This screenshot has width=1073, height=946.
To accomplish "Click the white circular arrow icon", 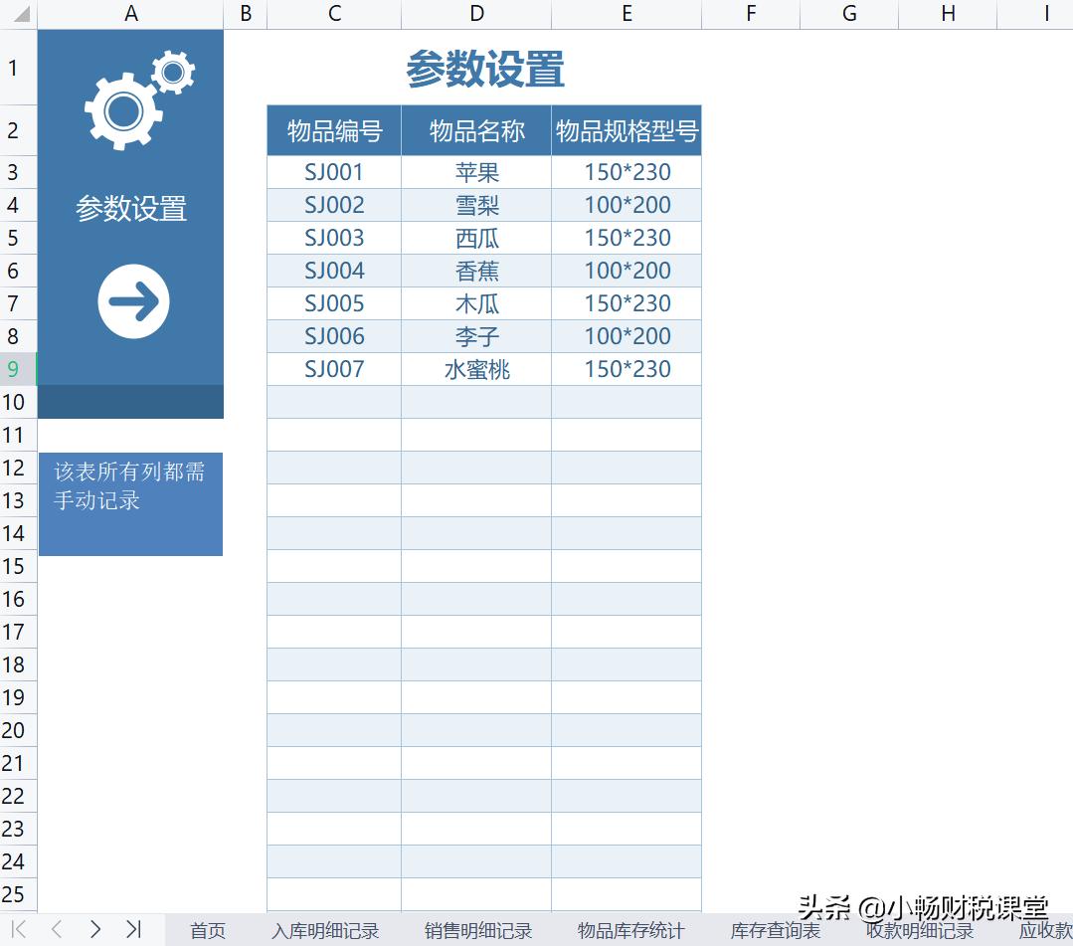I will point(132,301).
